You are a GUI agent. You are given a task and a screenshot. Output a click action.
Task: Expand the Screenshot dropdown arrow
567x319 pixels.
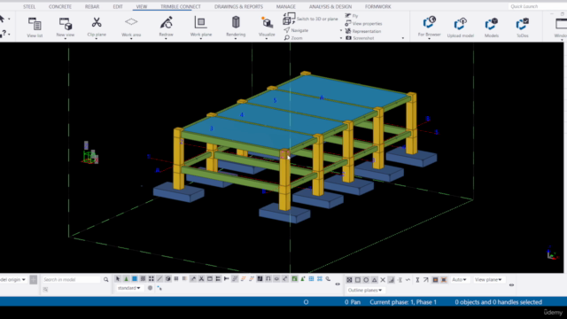[403, 38]
